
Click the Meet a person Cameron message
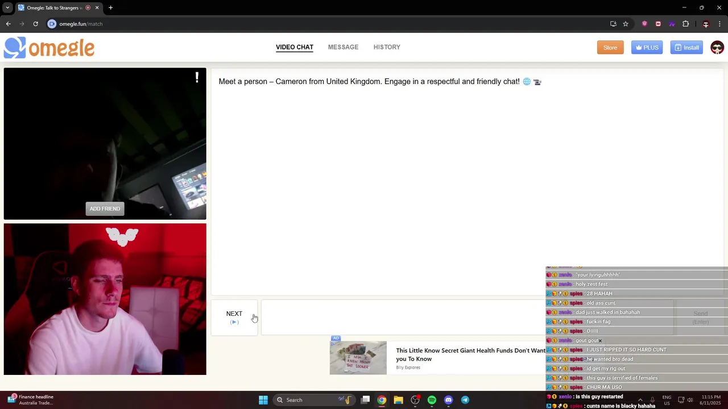click(x=379, y=82)
